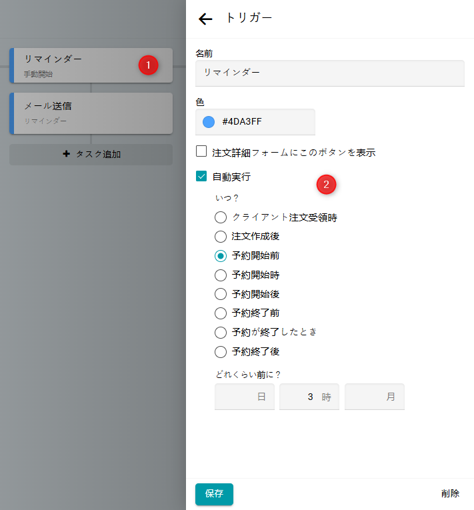
Task: Select 予約開始時 radio option
Action: [x=221, y=275]
